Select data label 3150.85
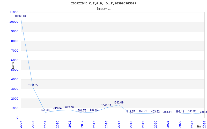Viewport: 207px width, 129px height. (33, 85)
